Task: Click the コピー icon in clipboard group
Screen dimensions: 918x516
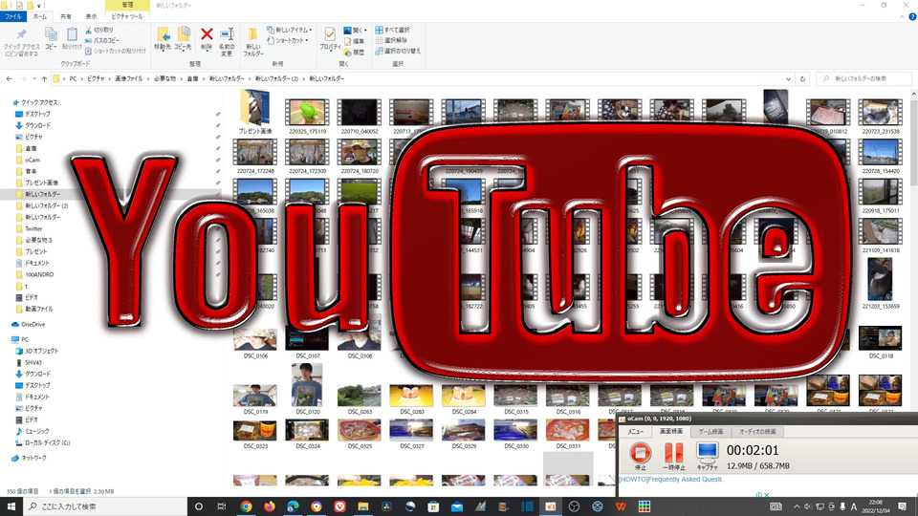Action: pos(51,38)
